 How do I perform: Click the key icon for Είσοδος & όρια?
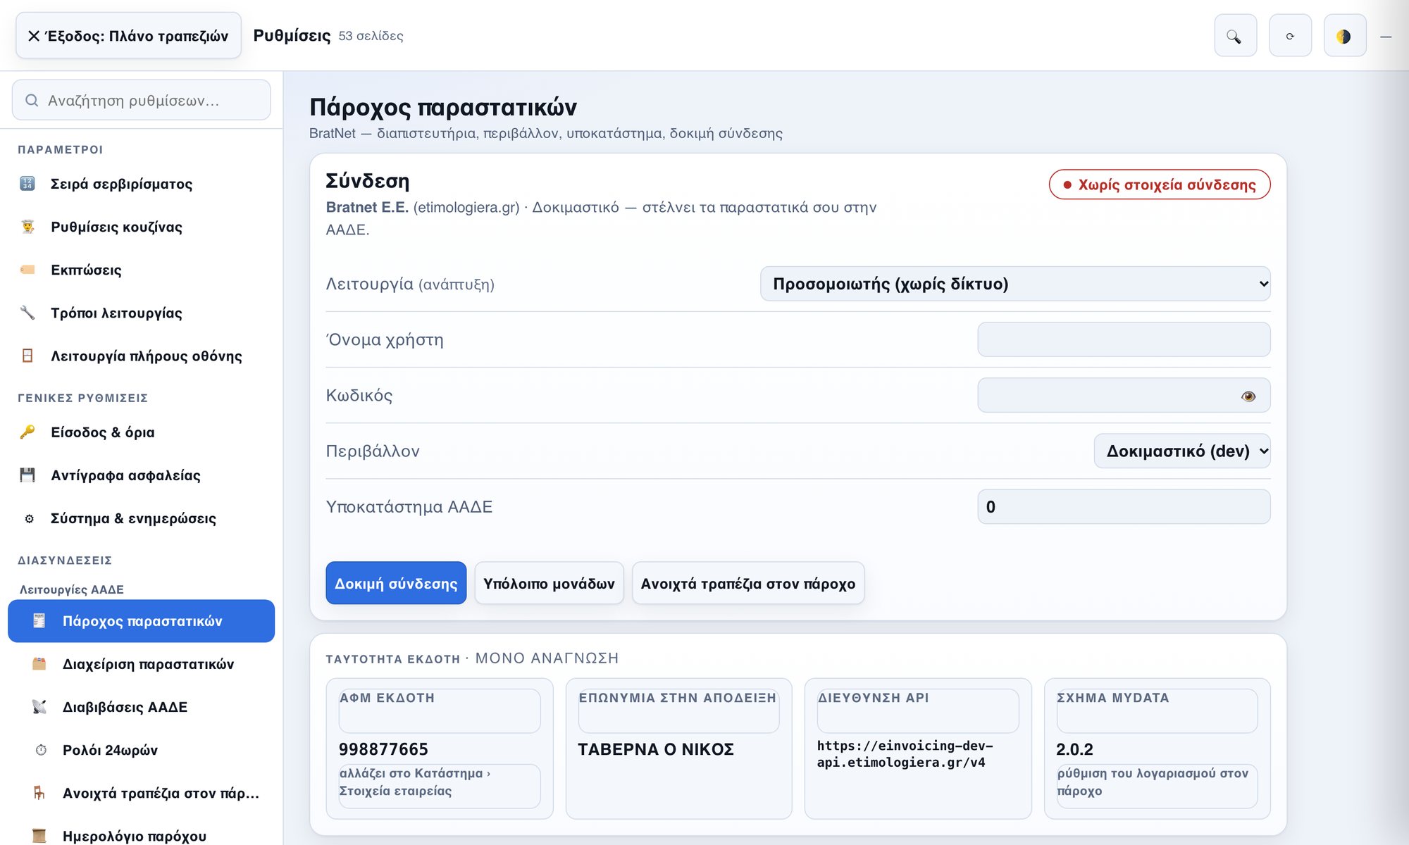click(27, 432)
